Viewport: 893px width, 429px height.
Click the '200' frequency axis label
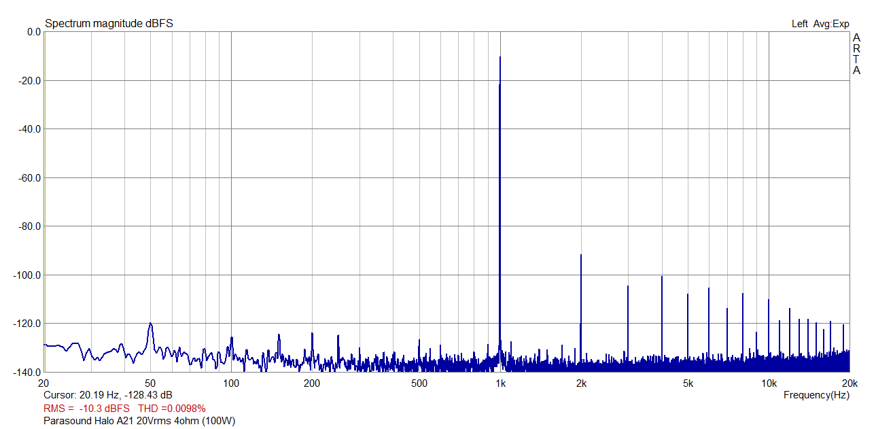click(312, 383)
